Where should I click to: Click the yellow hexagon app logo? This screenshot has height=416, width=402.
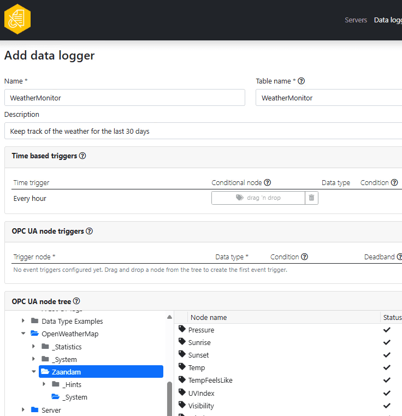pos(17,19)
